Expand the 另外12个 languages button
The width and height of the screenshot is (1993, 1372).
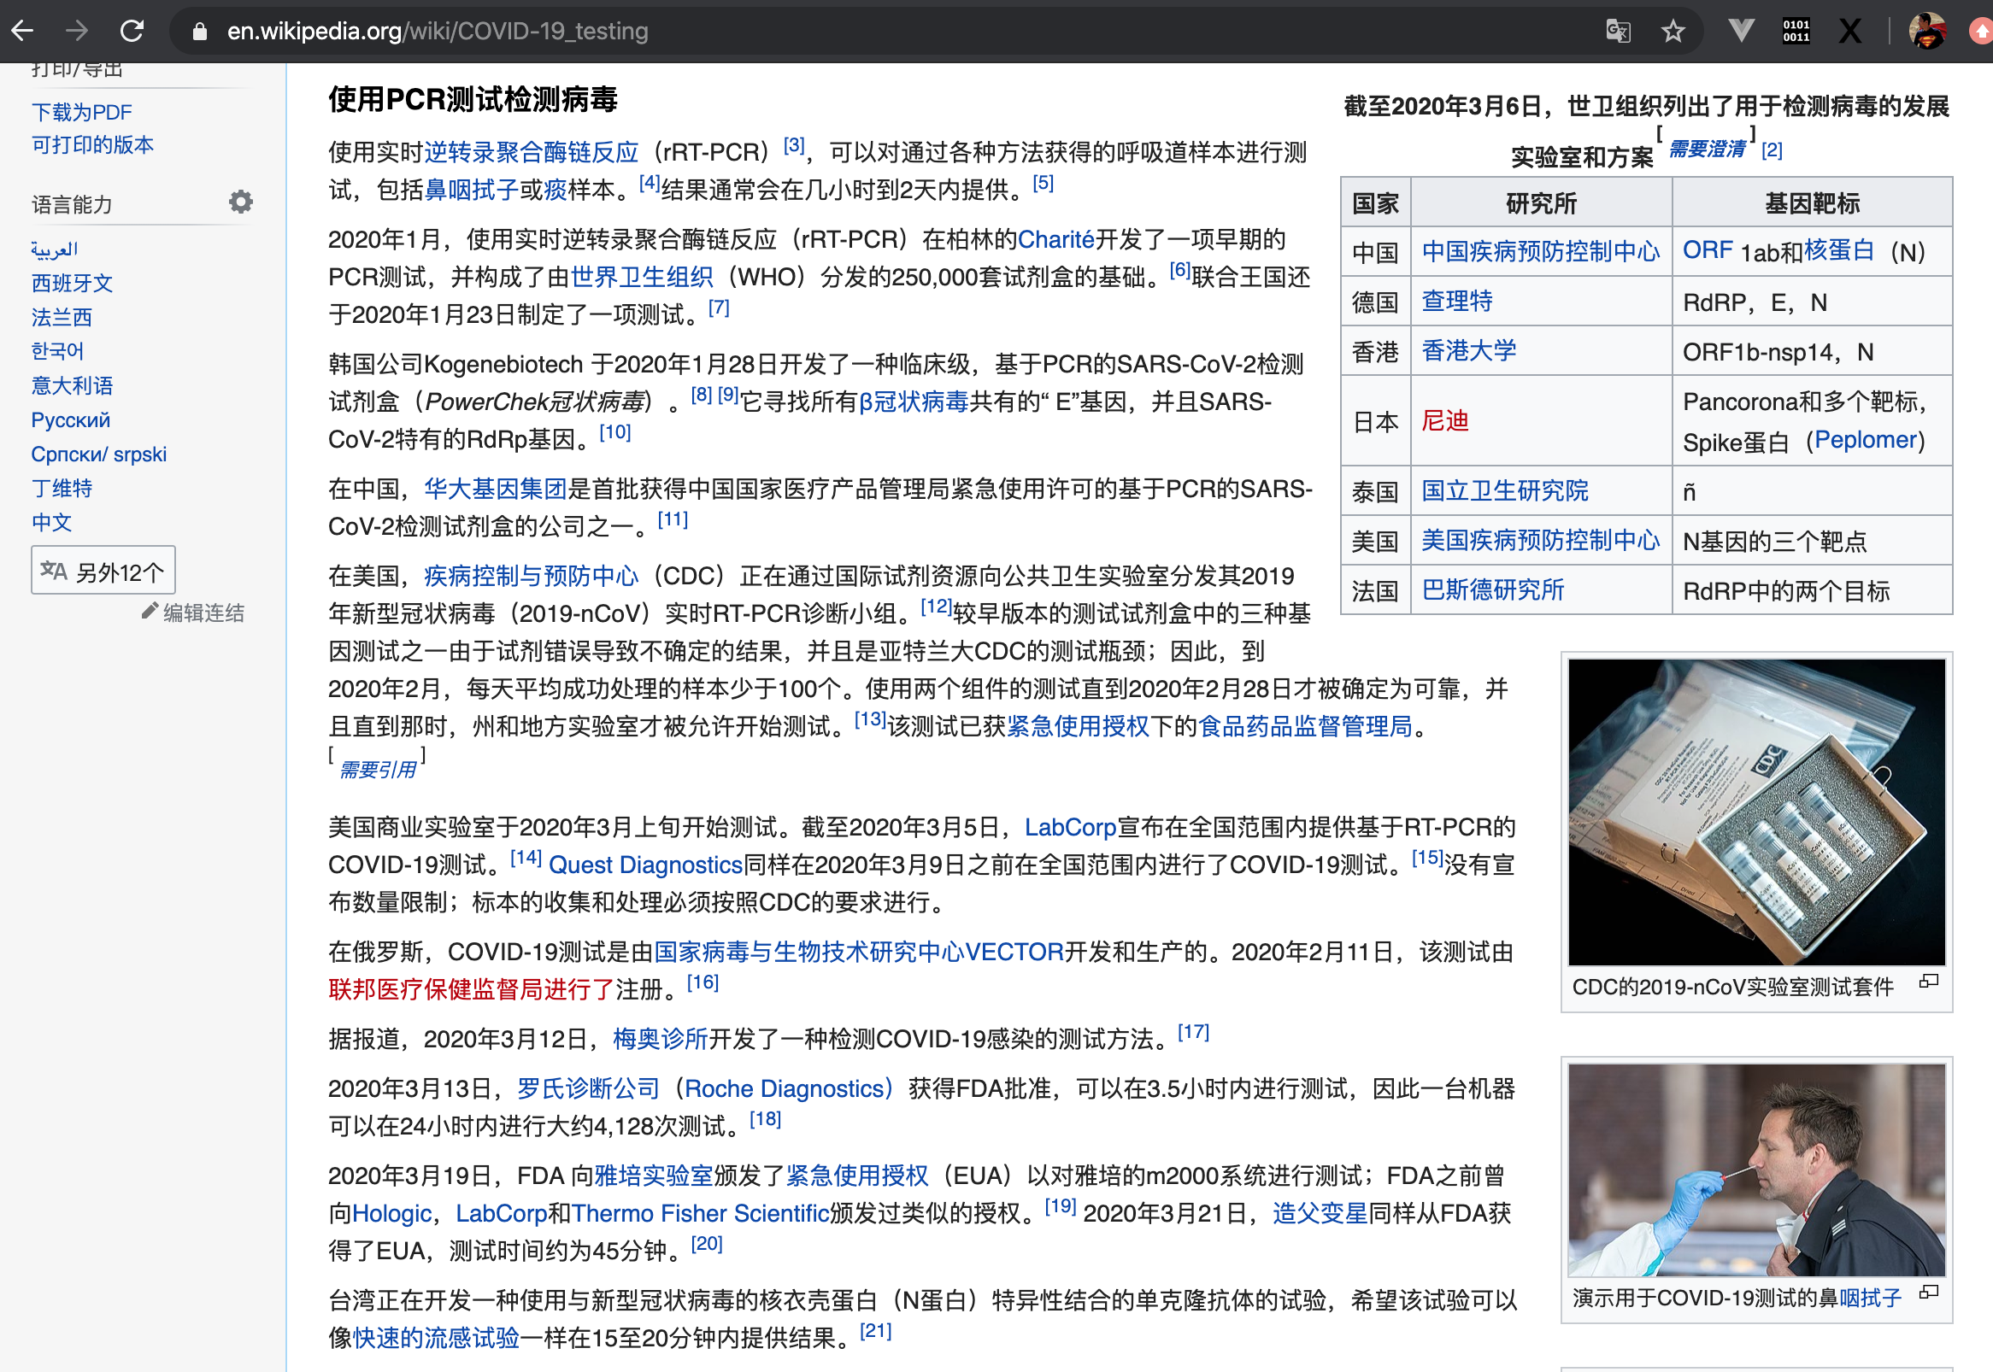pyautogui.click(x=103, y=571)
